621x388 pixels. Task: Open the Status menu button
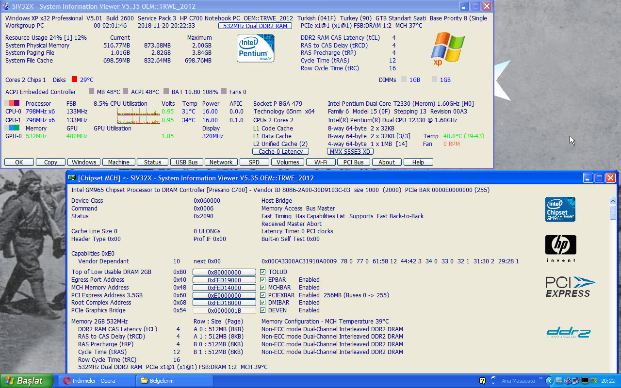click(x=152, y=162)
